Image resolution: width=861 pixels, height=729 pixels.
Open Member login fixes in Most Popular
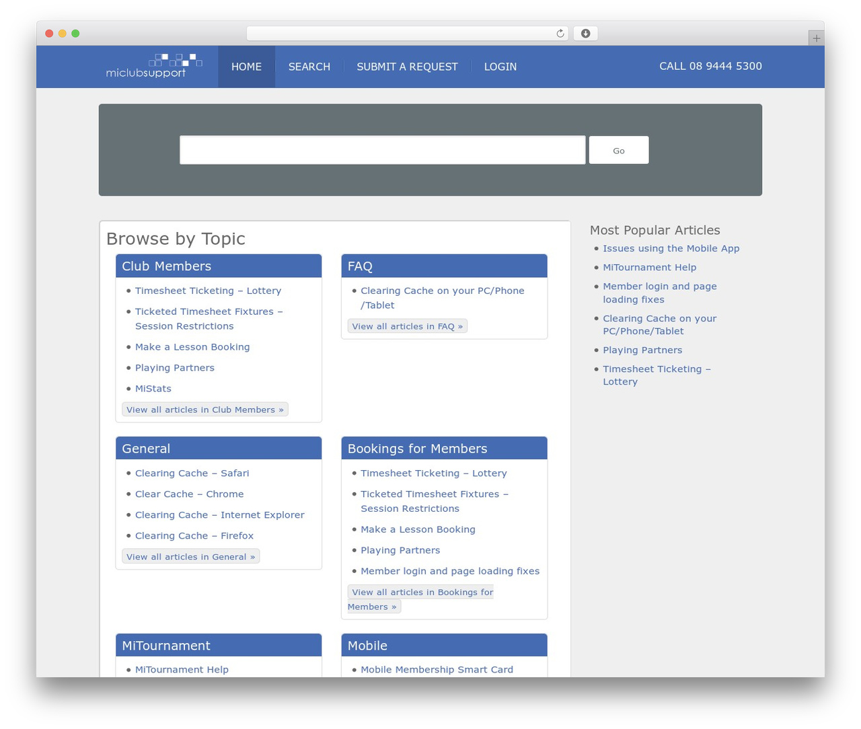(659, 293)
